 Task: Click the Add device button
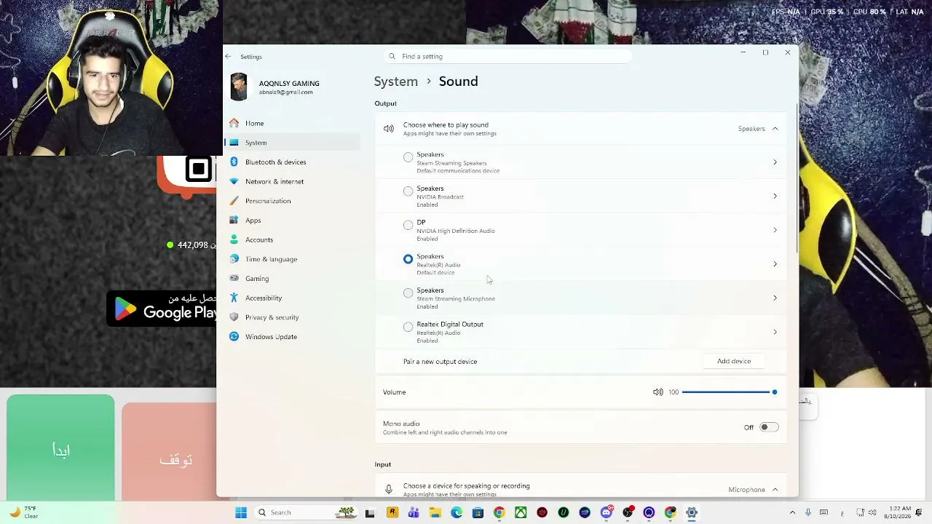click(x=734, y=361)
